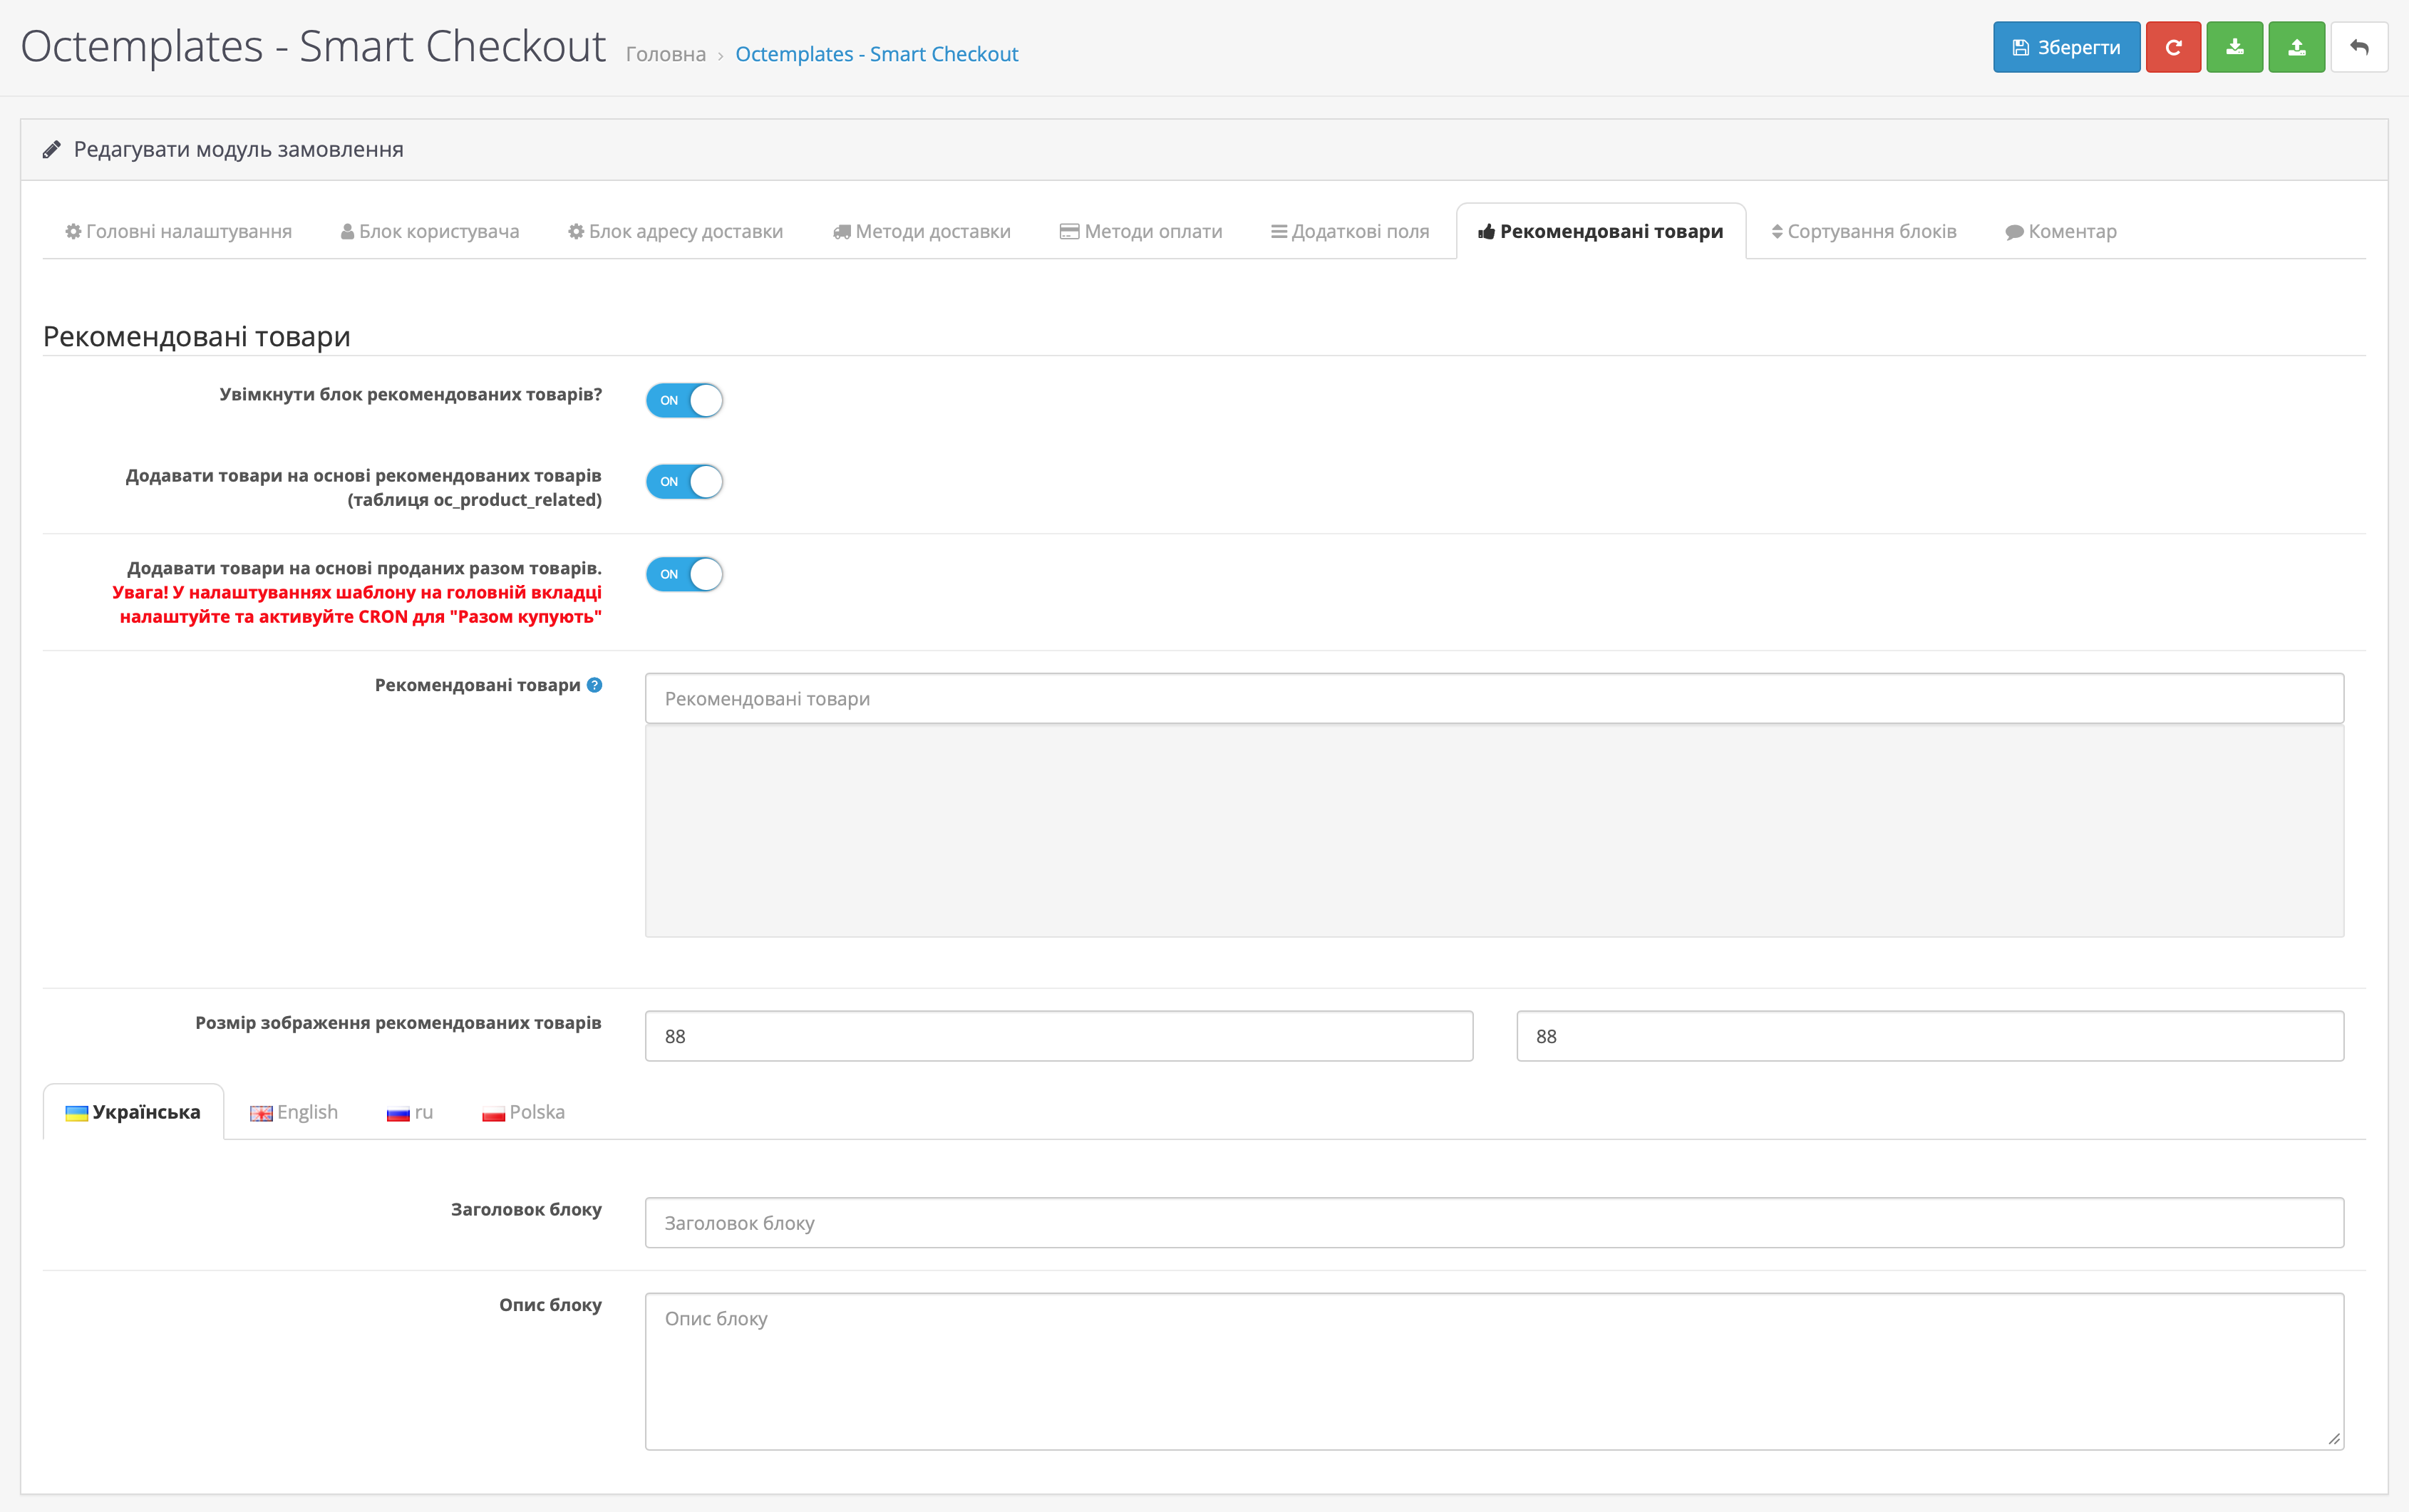Click the resize handle of Опис блоку textarea
Screen dimensions: 2409x1512
(x=2333, y=1439)
